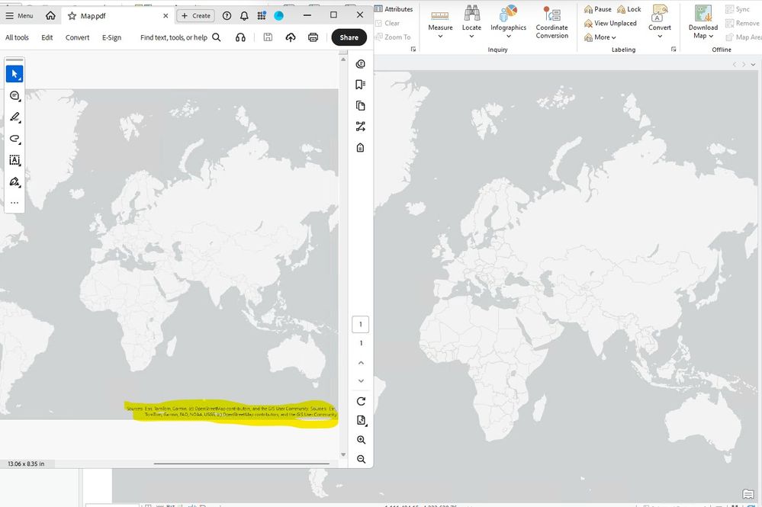Screen dimensions: 762x507
Task: Open account profile avatar
Action: pyautogui.click(x=279, y=15)
